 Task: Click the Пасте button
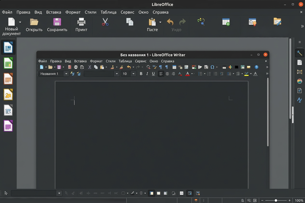coord(152,25)
